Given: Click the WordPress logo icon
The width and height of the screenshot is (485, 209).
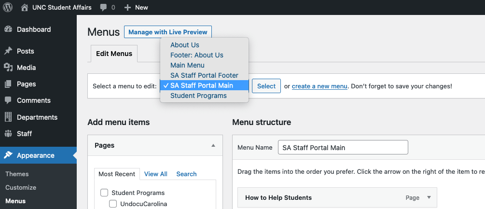Looking at the screenshot, I should coord(8,7).
